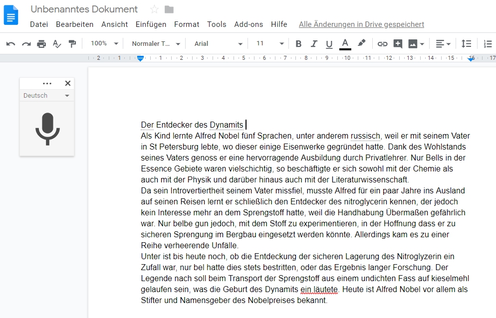
Task: Select the paint format roller icon
Action: [x=72, y=44]
